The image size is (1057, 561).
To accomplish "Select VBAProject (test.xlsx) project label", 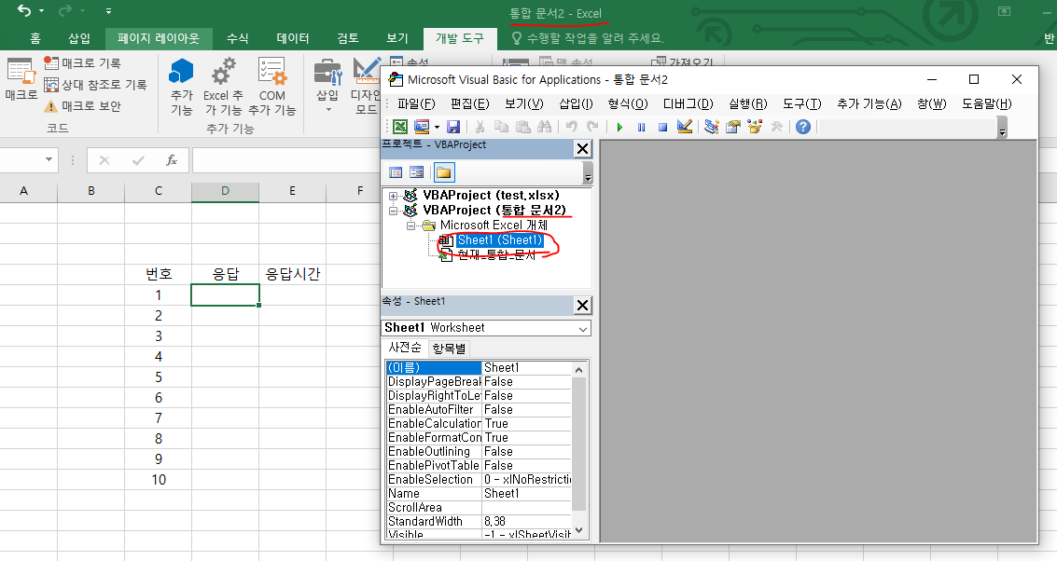I will pyautogui.click(x=491, y=196).
